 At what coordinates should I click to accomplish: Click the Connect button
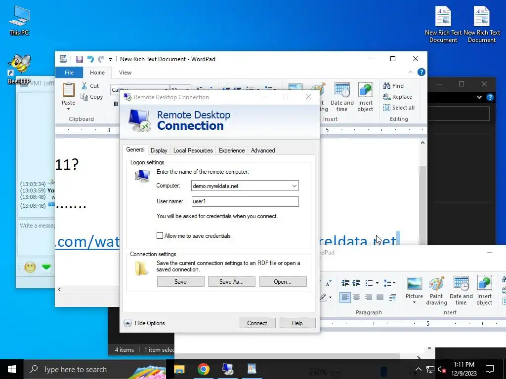(x=257, y=323)
